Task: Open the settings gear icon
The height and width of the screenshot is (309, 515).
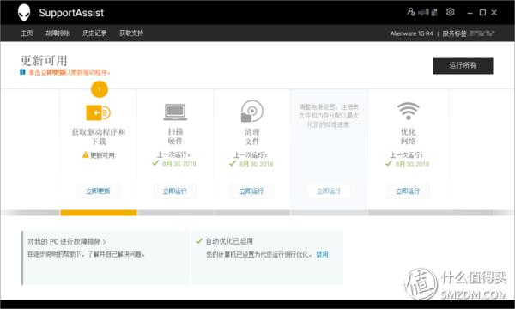Action: point(450,12)
